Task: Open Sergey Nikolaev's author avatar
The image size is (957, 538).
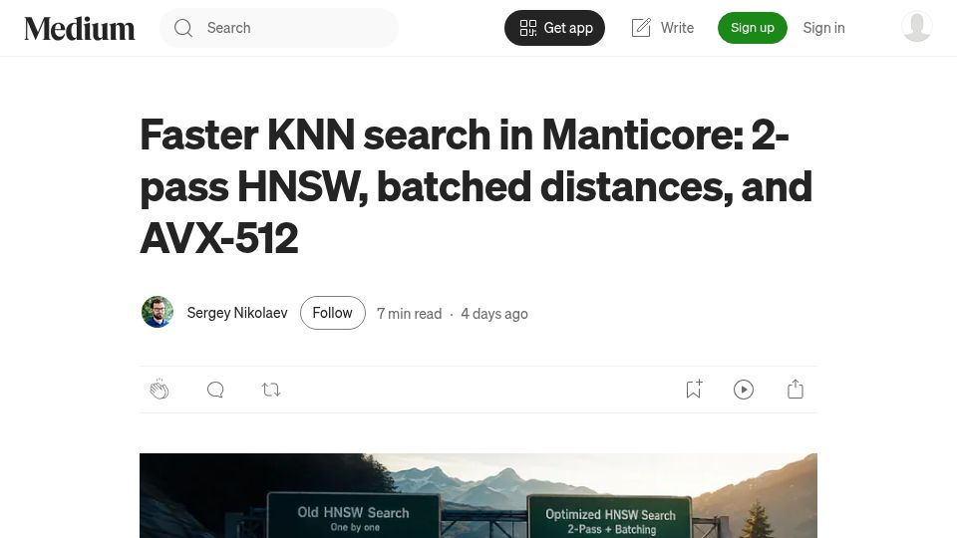Action: [158, 312]
